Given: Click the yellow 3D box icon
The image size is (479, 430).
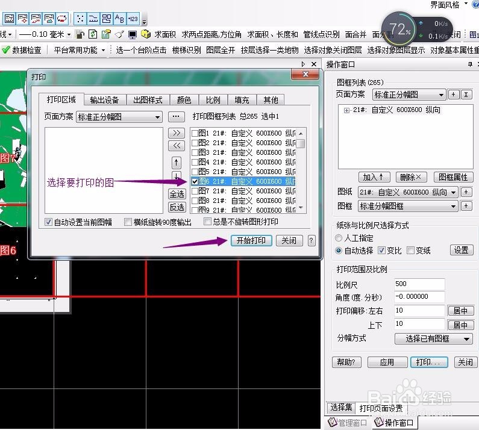Looking at the screenshot, I should 146,34.
